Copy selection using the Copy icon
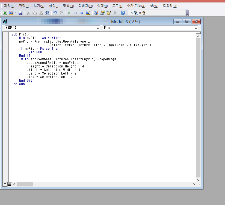 34,13
